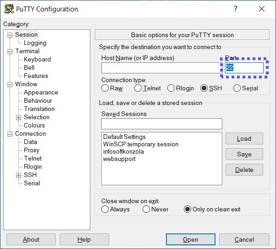Collapse the Window tree node
Viewport: 276px width, 249px height.
click(10, 84)
